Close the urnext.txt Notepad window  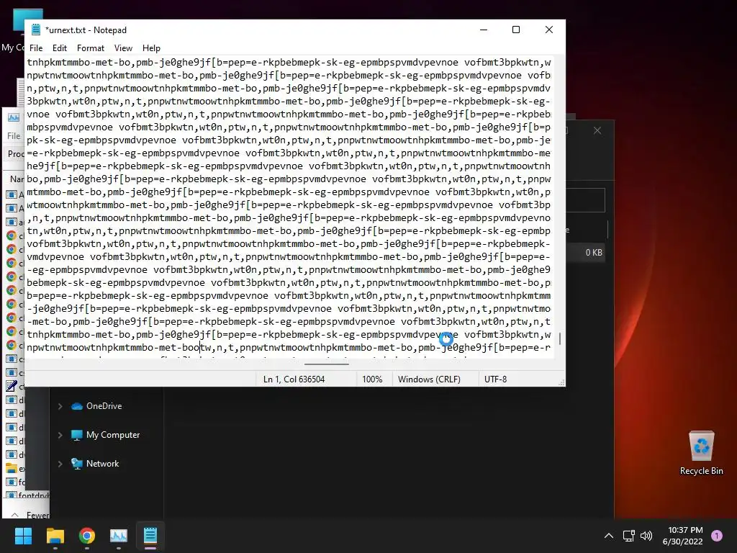click(x=548, y=30)
